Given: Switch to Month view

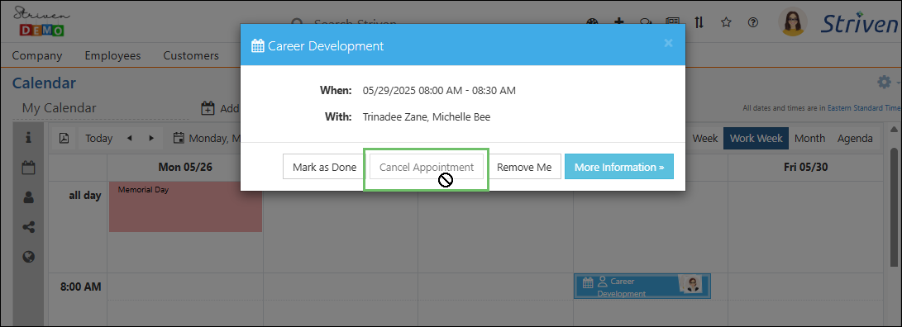Looking at the screenshot, I should point(809,138).
